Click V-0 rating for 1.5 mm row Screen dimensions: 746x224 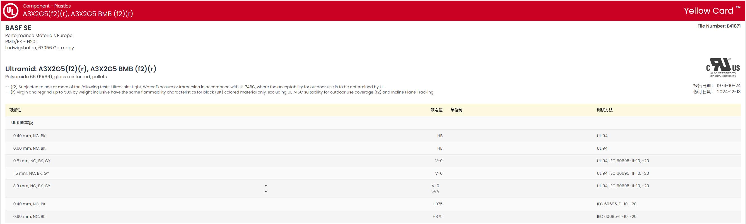[439, 173]
